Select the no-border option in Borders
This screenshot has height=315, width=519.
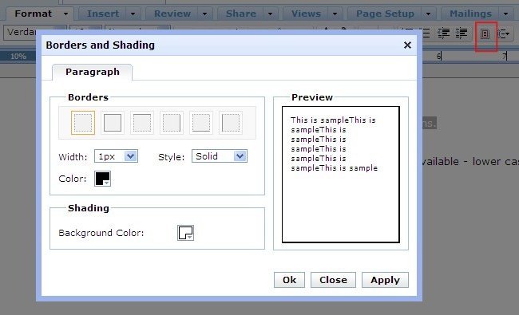point(83,123)
